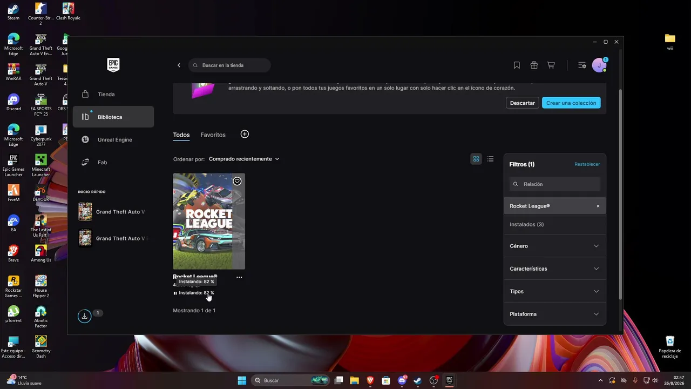
Task: Go to Tienda in the sidebar
Action: pyautogui.click(x=113, y=94)
